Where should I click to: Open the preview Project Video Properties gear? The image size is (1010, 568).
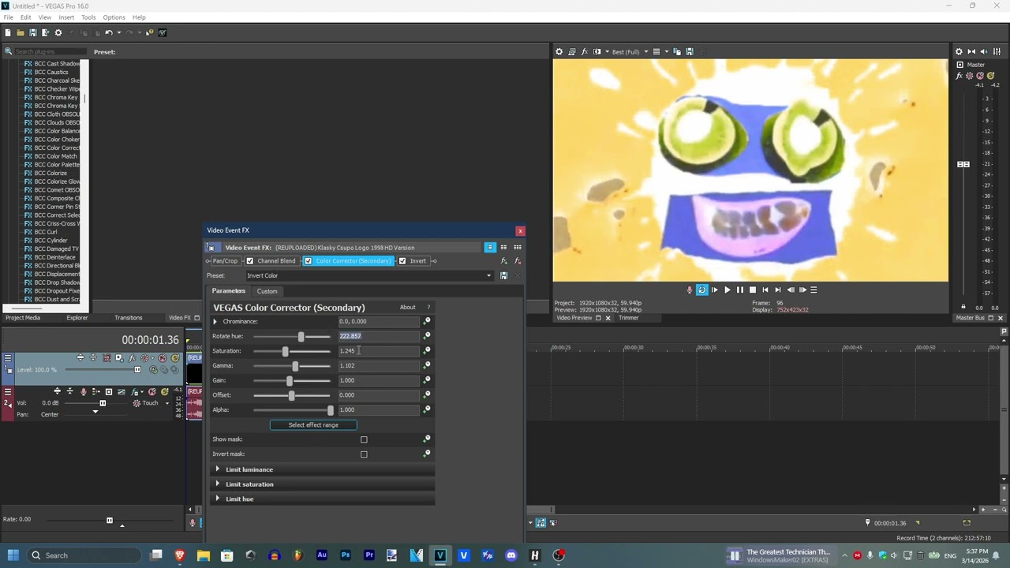(559, 51)
